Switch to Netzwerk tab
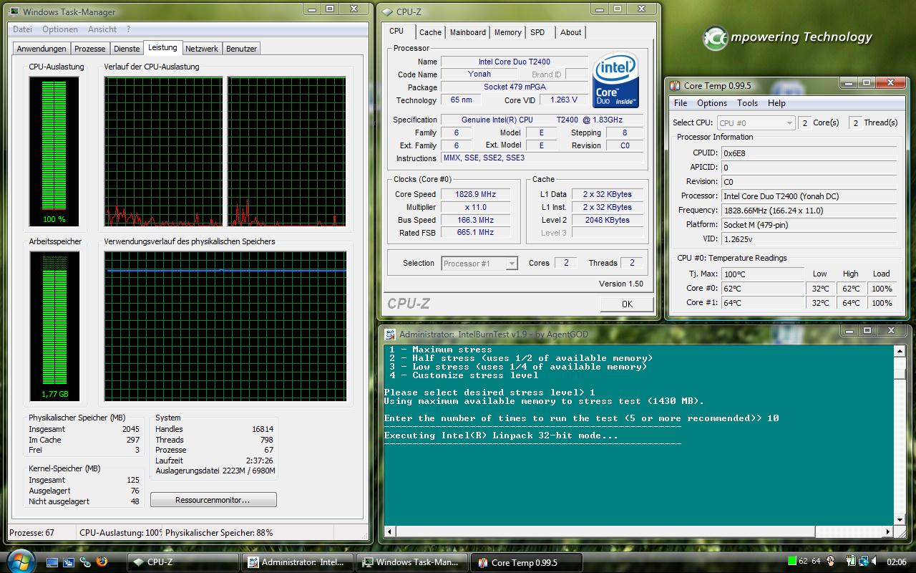Image resolution: width=916 pixels, height=573 pixels. pyautogui.click(x=202, y=49)
